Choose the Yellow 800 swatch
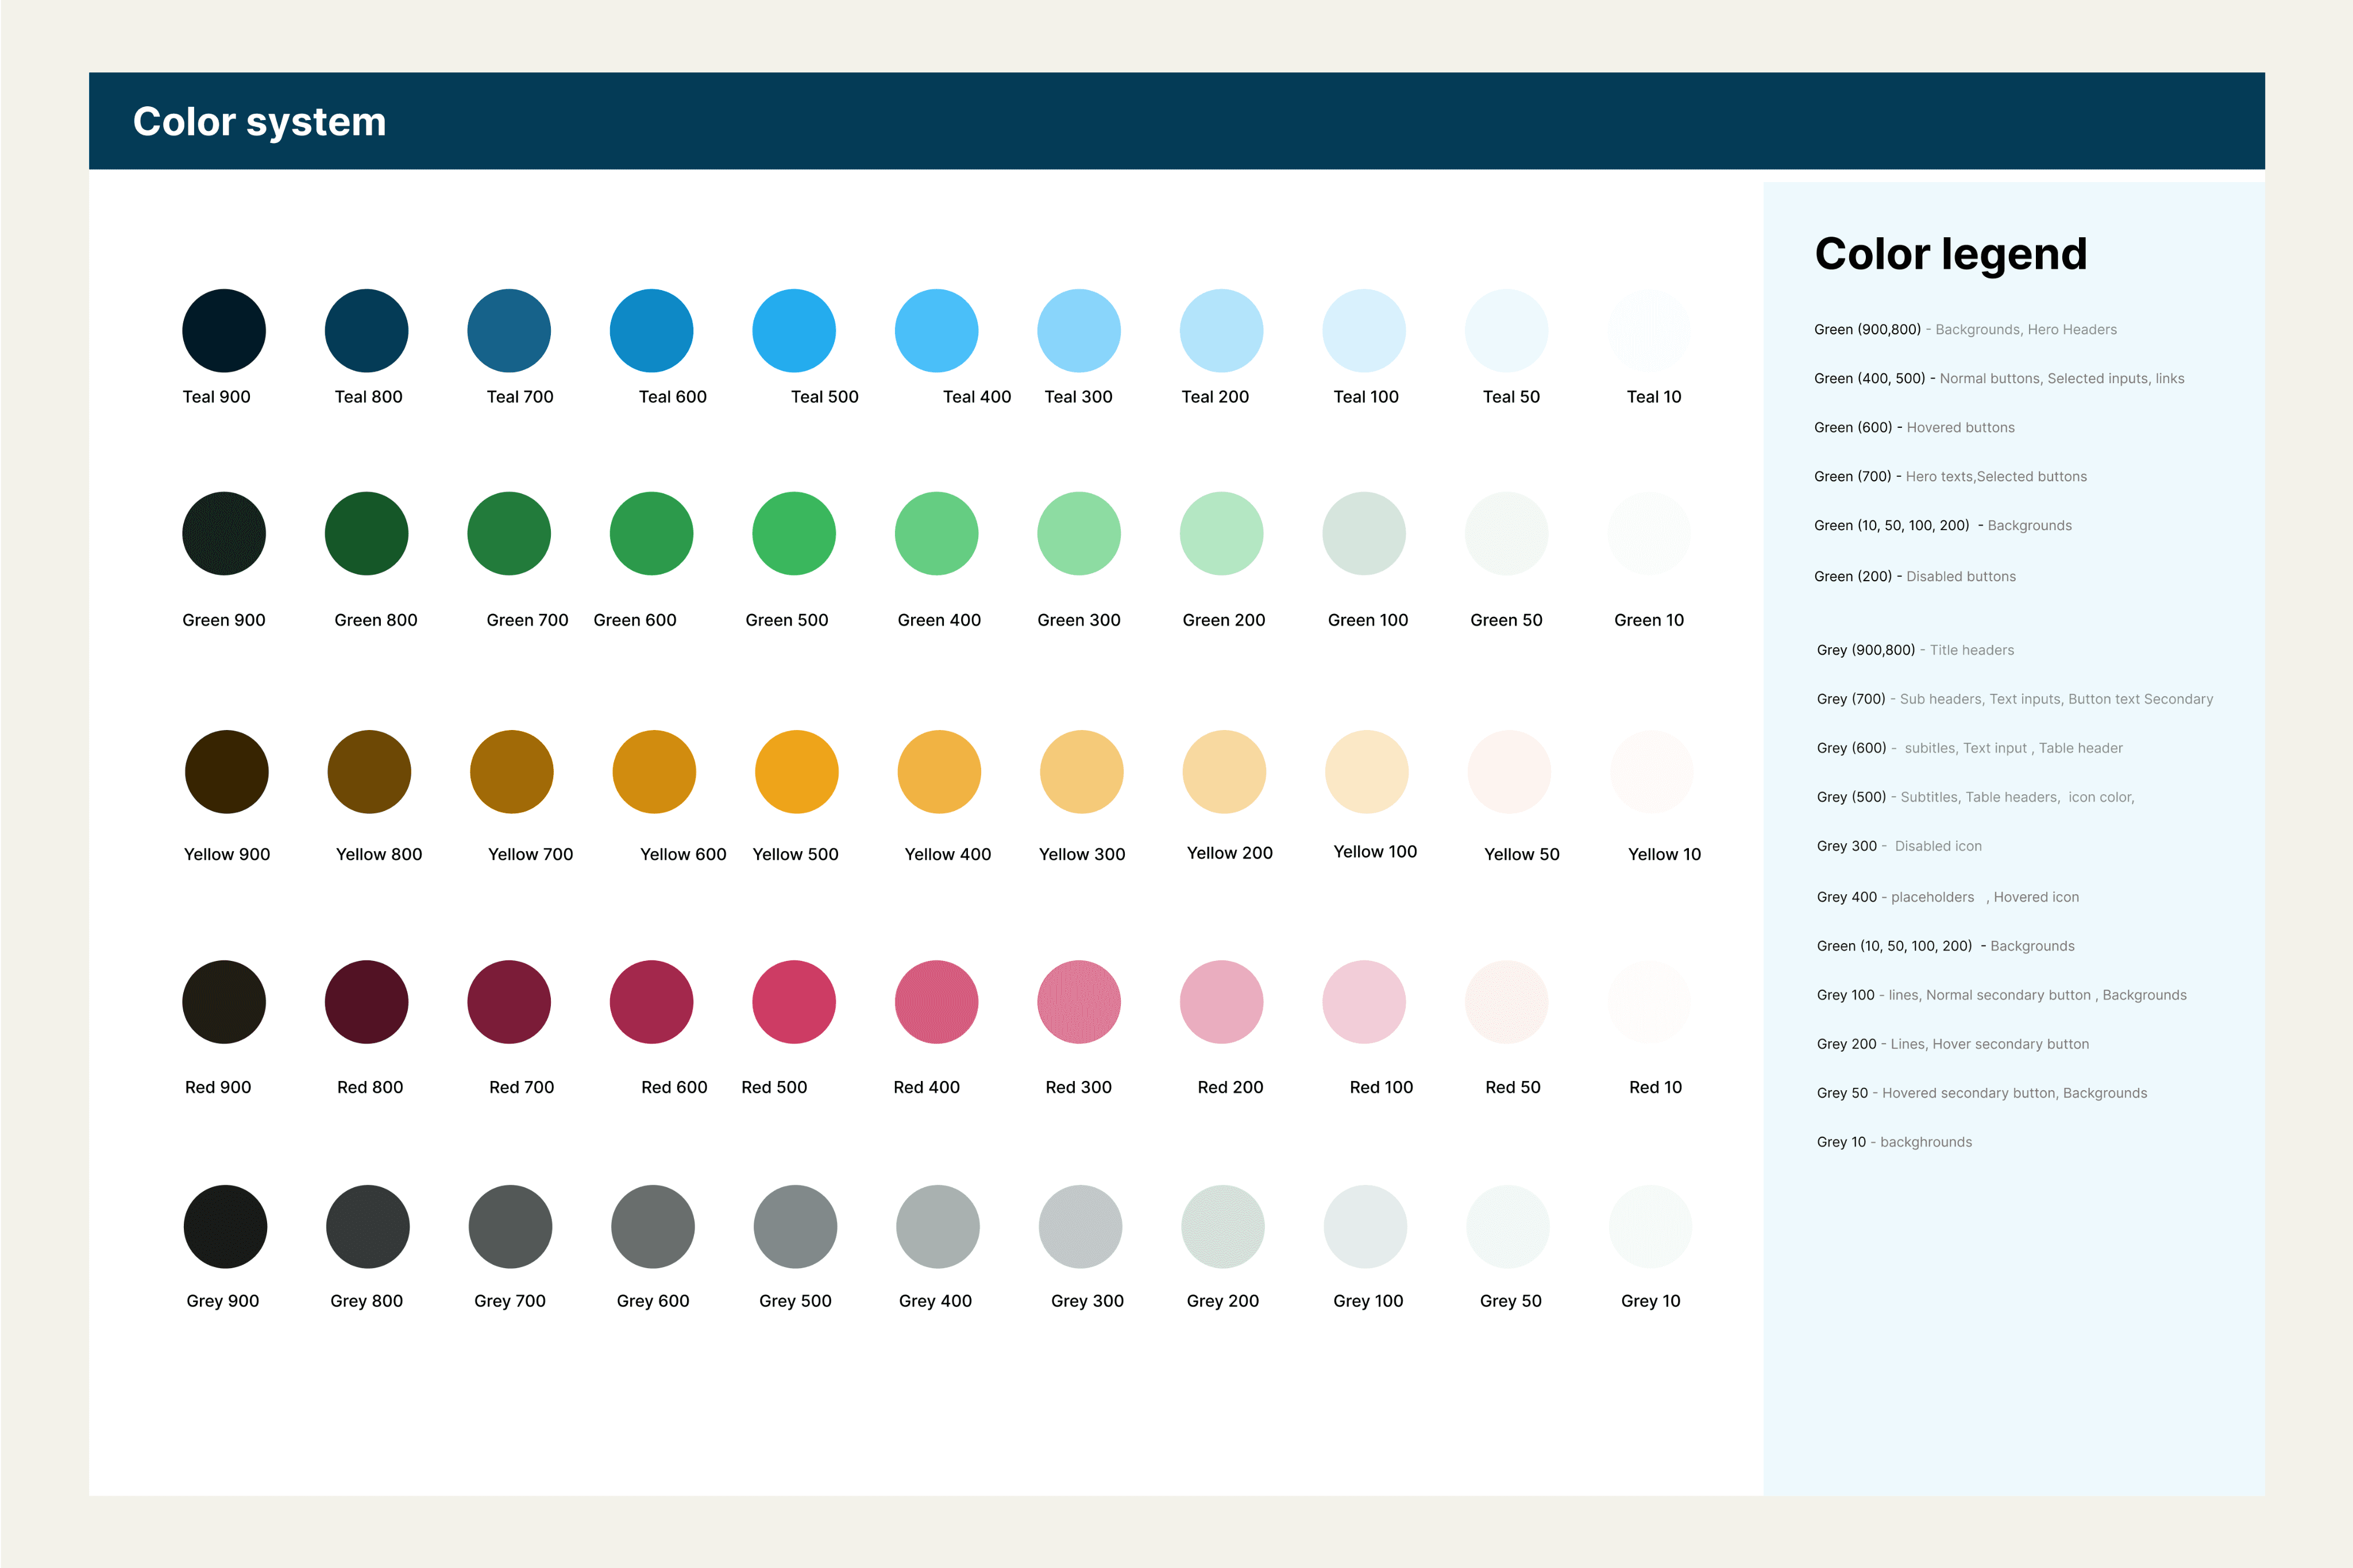The height and width of the screenshot is (1568, 2353). click(369, 772)
